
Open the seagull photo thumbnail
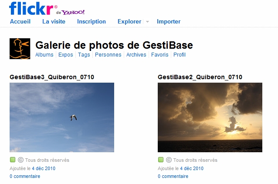(62, 117)
